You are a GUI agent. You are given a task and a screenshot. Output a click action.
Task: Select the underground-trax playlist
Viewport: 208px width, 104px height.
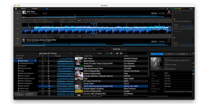(x=27, y=63)
